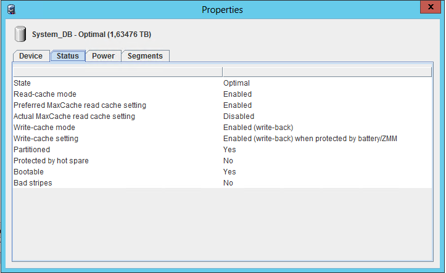Viewport: 446px width, 273px height.
Task: Click the blank property-name column header
Action: [117, 72]
